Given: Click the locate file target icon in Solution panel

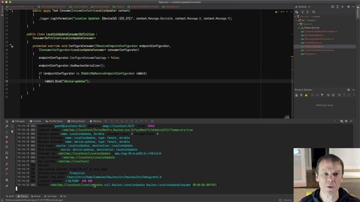Looking at the screenshot, I should click(x=332, y=7).
